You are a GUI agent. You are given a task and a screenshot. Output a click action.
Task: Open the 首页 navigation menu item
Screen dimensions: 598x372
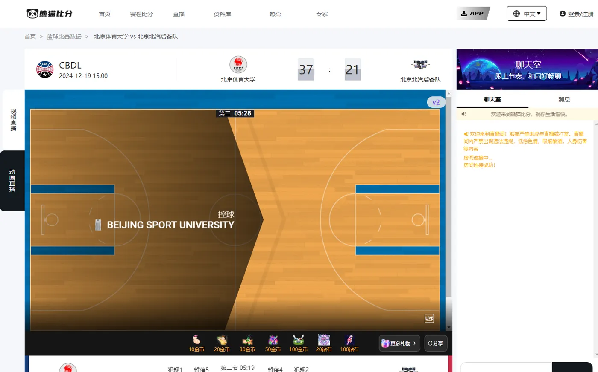coord(105,14)
